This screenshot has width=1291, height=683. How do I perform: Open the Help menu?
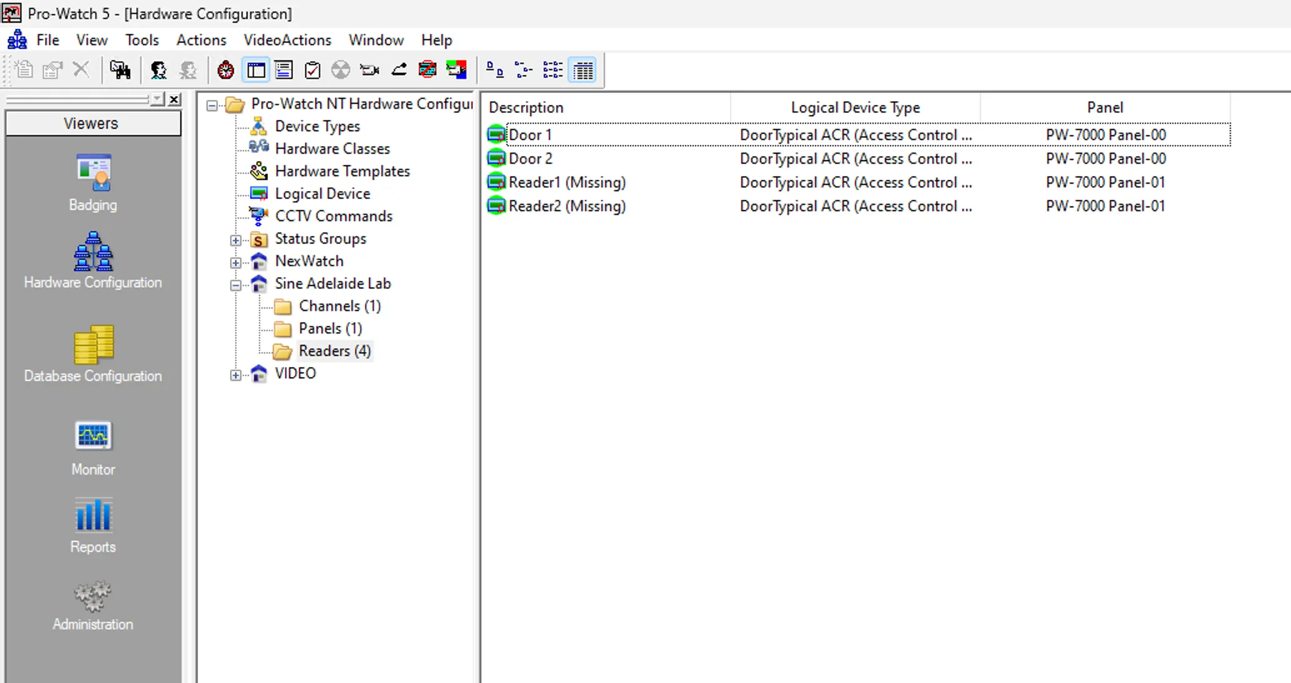[x=436, y=40]
